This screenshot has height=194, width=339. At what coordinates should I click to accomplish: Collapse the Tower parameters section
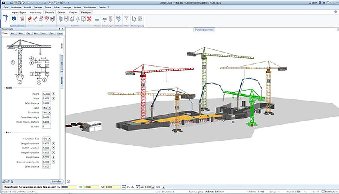(4, 88)
